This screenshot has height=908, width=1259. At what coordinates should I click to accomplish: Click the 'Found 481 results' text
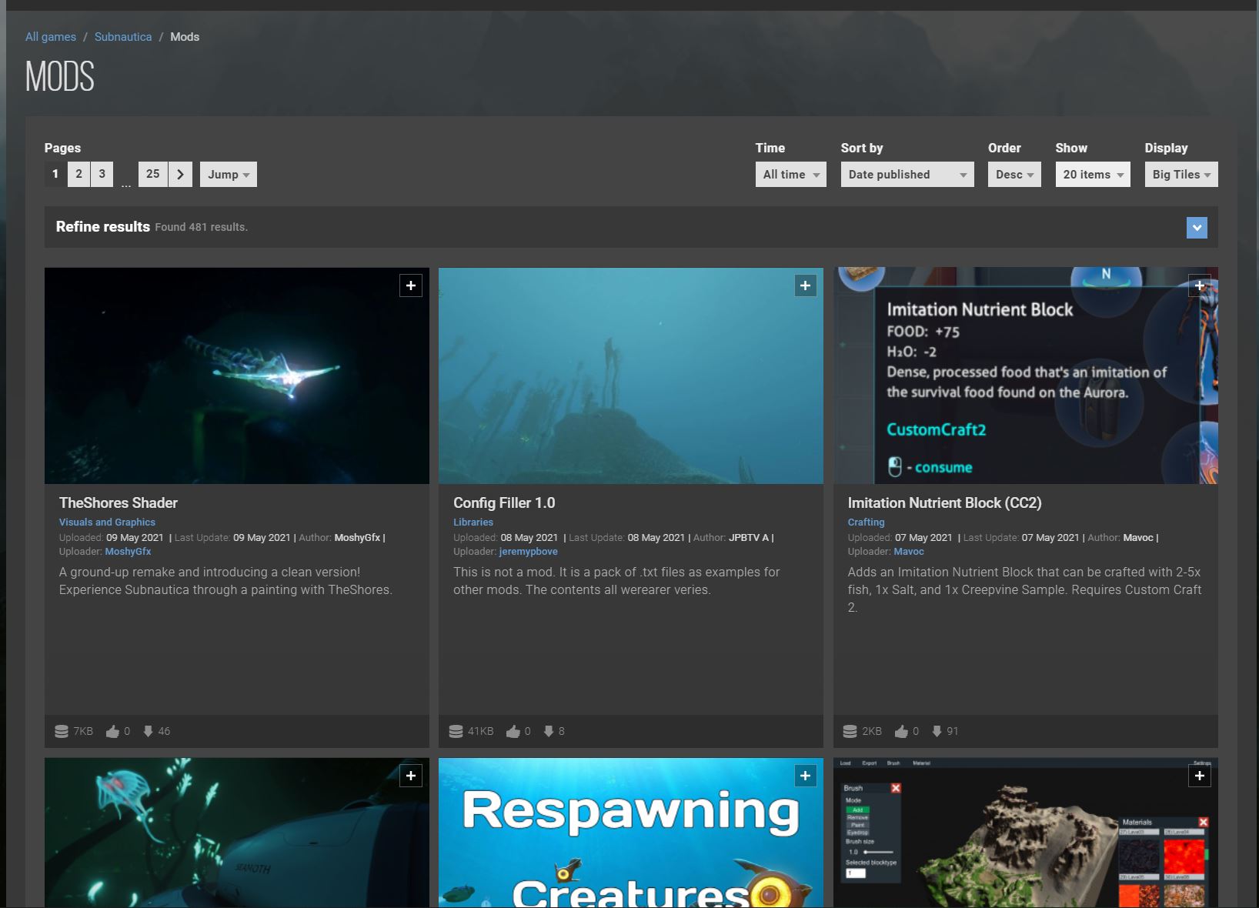(201, 227)
